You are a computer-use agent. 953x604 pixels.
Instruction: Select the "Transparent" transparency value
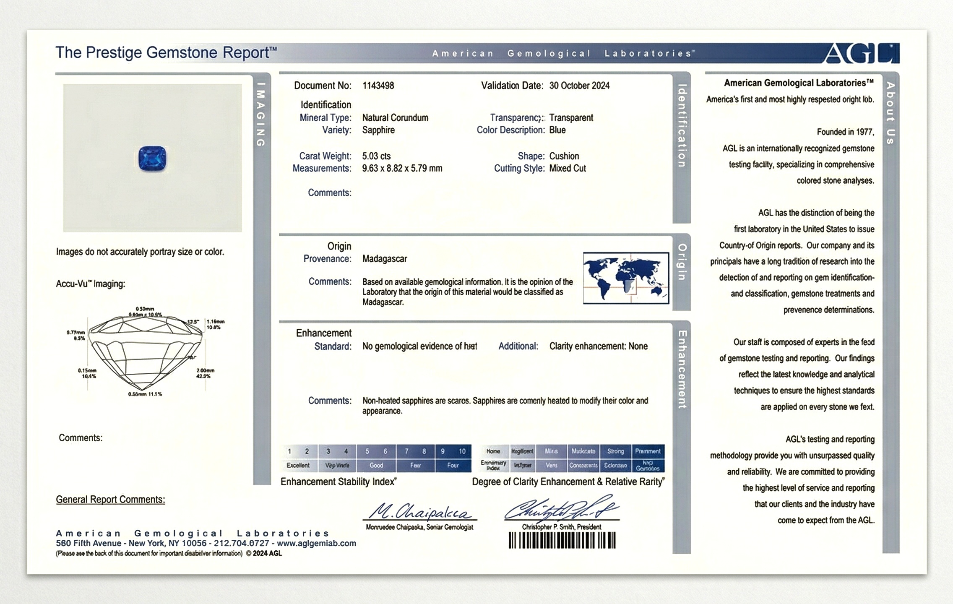[571, 118]
